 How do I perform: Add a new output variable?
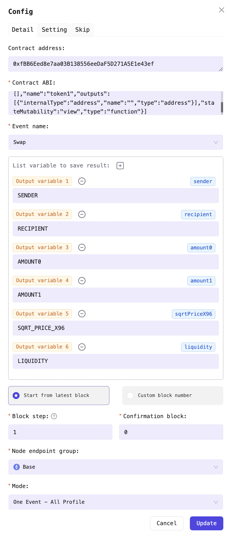click(120, 165)
